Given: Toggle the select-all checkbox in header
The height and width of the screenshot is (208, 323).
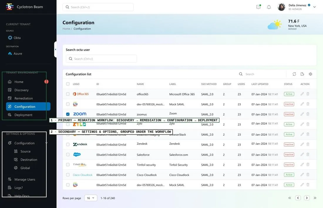Looking at the screenshot, I should click(68, 84).
